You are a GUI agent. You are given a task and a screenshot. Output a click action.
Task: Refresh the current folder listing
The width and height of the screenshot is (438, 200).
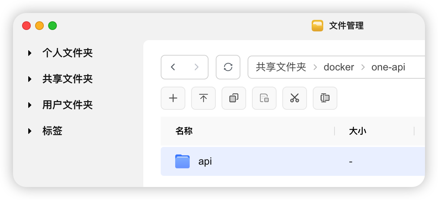pos(228,67)
